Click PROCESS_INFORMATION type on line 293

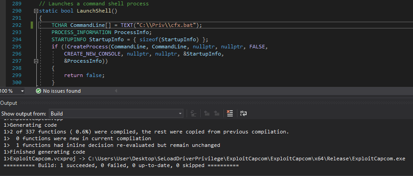pyautogui.click(x=81, y=32)
